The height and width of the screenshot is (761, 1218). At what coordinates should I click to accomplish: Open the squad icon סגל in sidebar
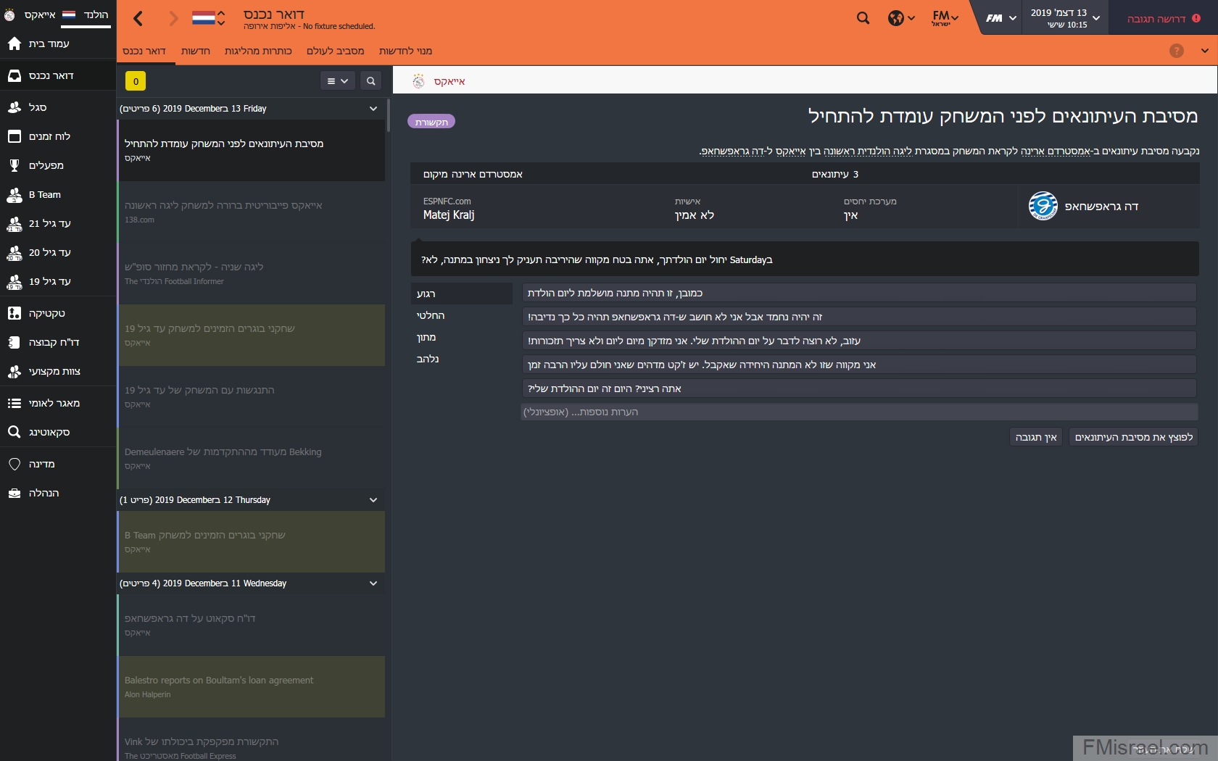[x=14, y=107]
